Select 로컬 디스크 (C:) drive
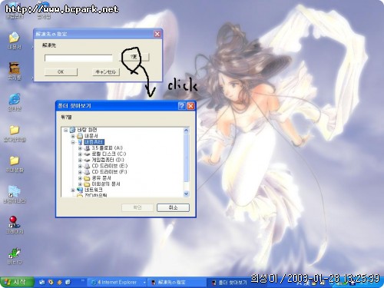This screenshot has width=384, height=288. 109,154
